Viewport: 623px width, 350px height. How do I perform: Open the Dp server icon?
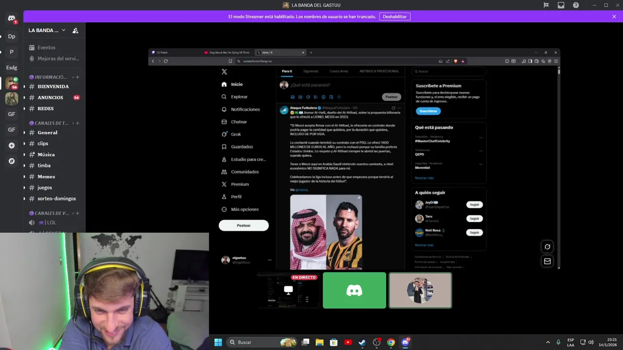click(12, 36)
